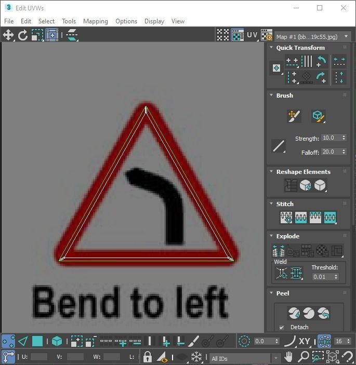Open the XY falloff space flyout

click(x=305, y=341)
